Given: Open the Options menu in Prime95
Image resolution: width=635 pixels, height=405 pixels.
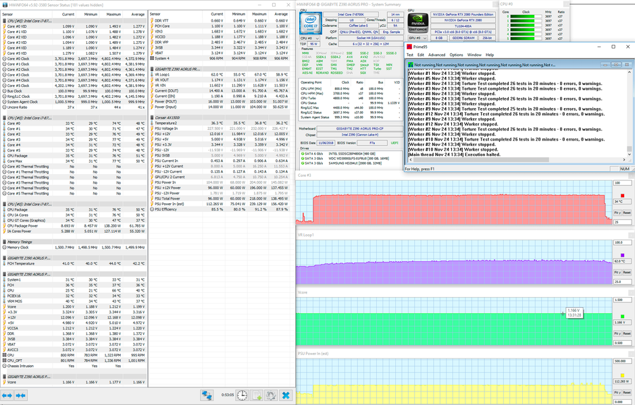Looking at the screenshot, I should click(x=457, y=55).
